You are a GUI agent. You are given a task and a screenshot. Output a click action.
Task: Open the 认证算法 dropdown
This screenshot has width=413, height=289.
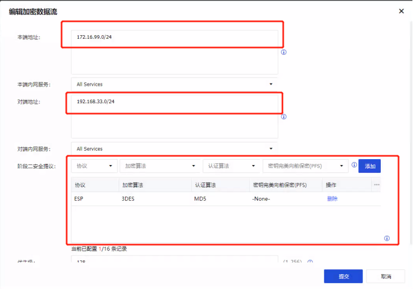point(231,166)
